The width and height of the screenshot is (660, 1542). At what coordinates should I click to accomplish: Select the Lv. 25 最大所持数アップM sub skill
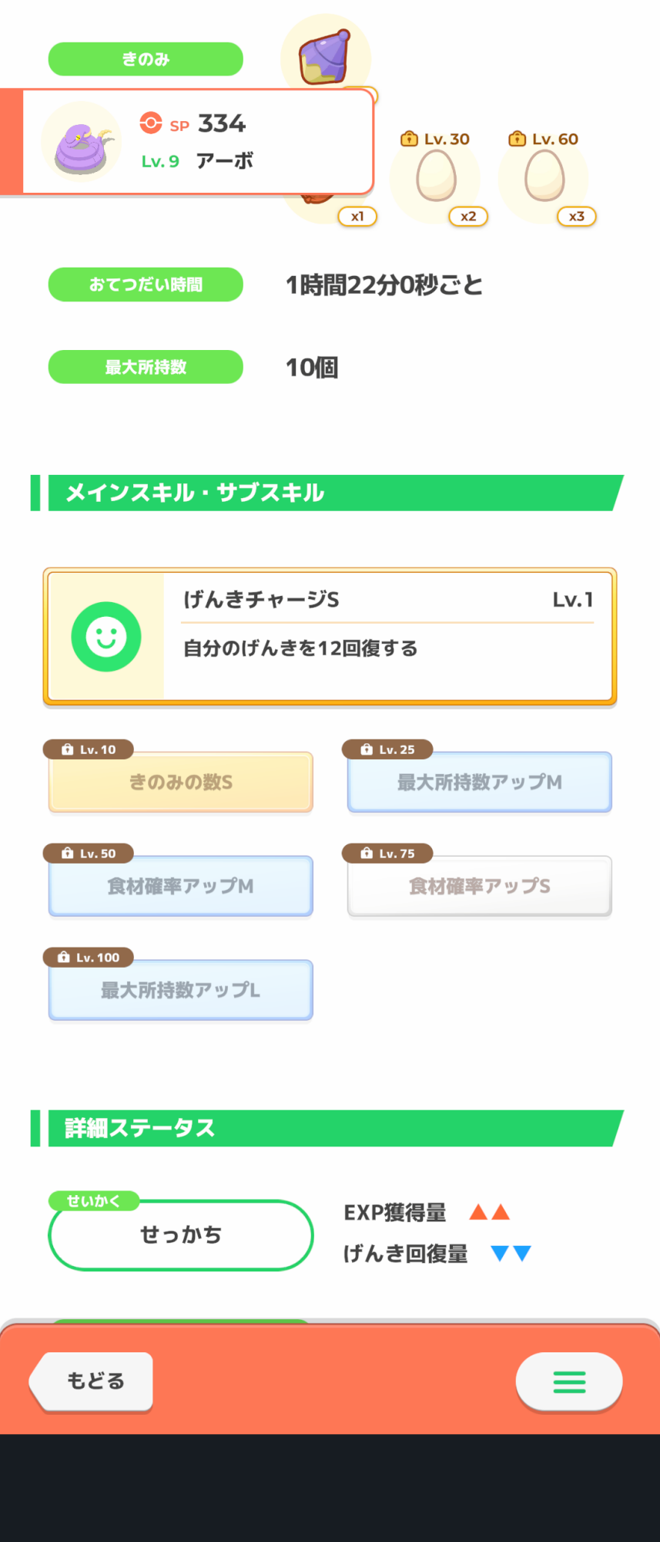coord(479,783)
